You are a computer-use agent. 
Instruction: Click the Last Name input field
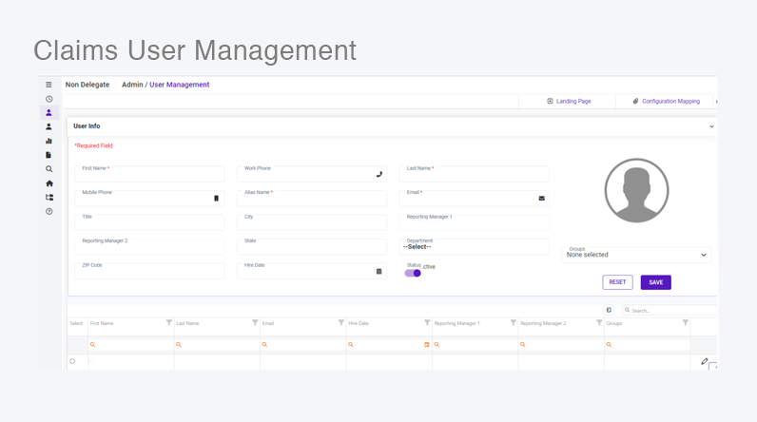pyautogui.click(x=475, y=174)
